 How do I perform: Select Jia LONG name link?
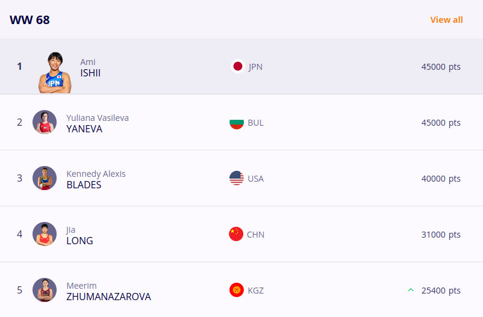pyautogui.click(x=79, y=241)
